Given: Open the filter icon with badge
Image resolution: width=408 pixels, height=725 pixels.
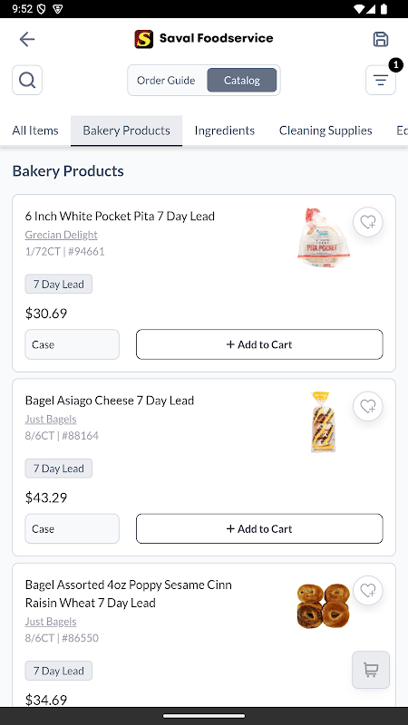Looking at the screenshot, I should click(x=380, y=81).
